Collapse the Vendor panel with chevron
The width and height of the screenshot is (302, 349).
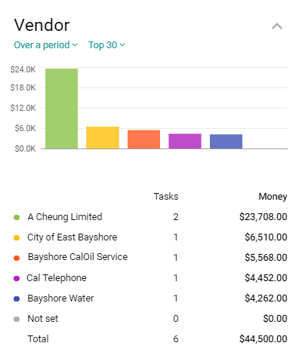[x=277, y=26]
